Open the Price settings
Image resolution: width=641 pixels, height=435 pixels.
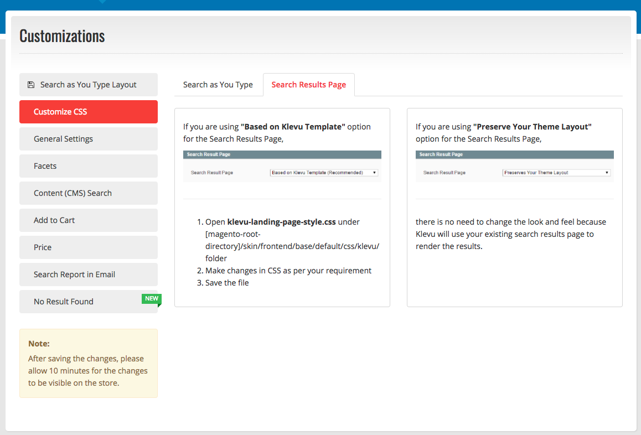click(x=89, y=247)
